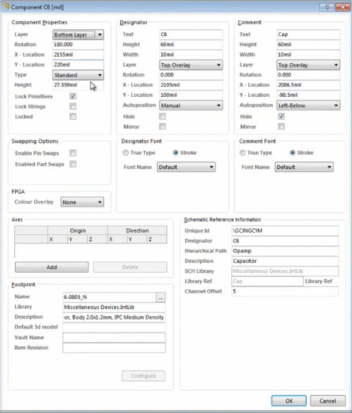Click Schematic Description field Capacitor
Viewport: 352px width, 413px height.
pyautogui.click(x=285, y=261)
